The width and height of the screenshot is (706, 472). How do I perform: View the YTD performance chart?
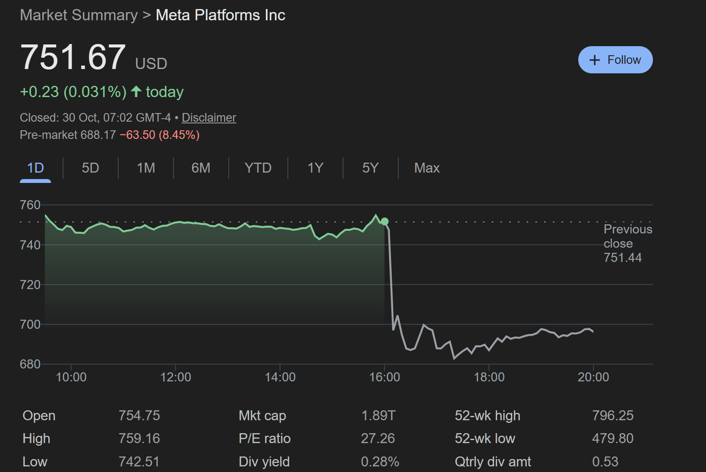click(x=258, y=168)
